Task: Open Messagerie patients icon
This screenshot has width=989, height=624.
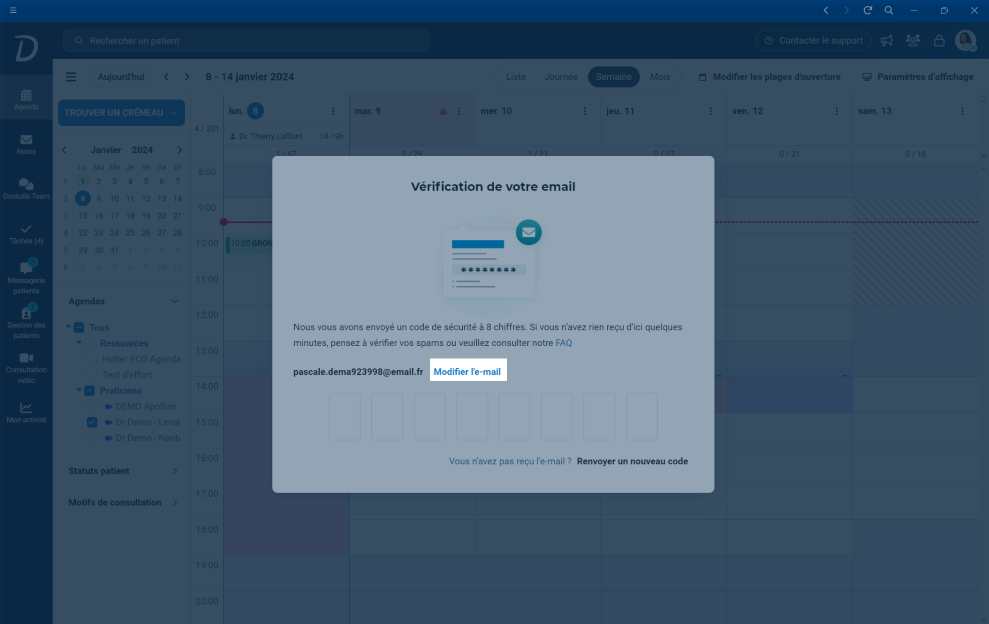Action: pyautogui.click(x=26, y=268)
